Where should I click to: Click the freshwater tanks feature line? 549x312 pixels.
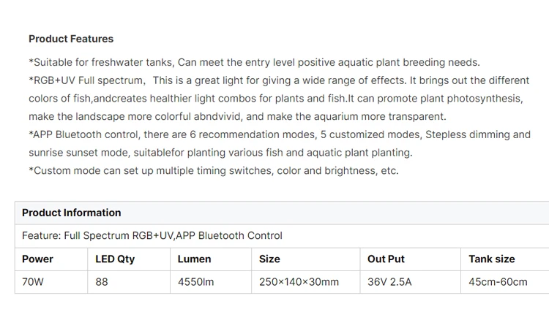(254, 62)
